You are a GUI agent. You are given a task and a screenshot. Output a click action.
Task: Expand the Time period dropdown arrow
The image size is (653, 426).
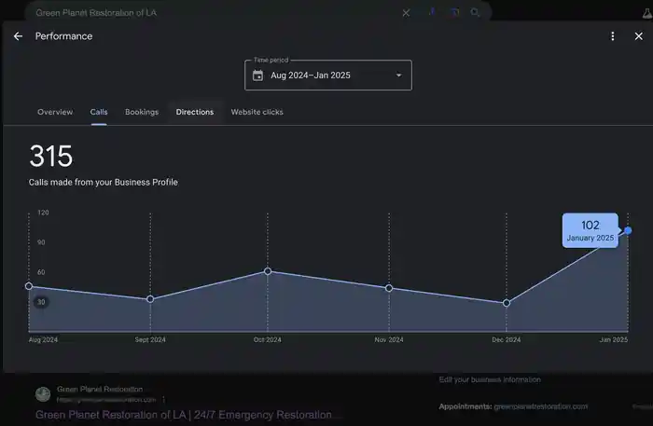click(398, 76)
